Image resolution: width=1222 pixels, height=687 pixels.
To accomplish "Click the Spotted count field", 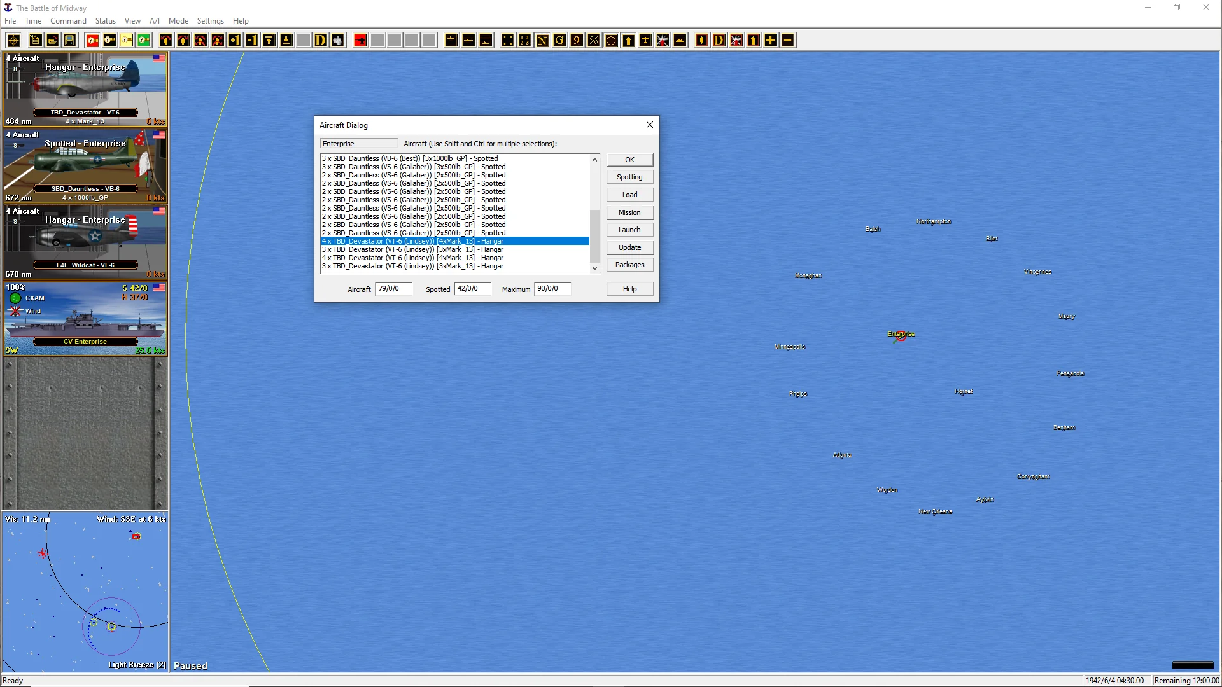I will pos(472,289).
